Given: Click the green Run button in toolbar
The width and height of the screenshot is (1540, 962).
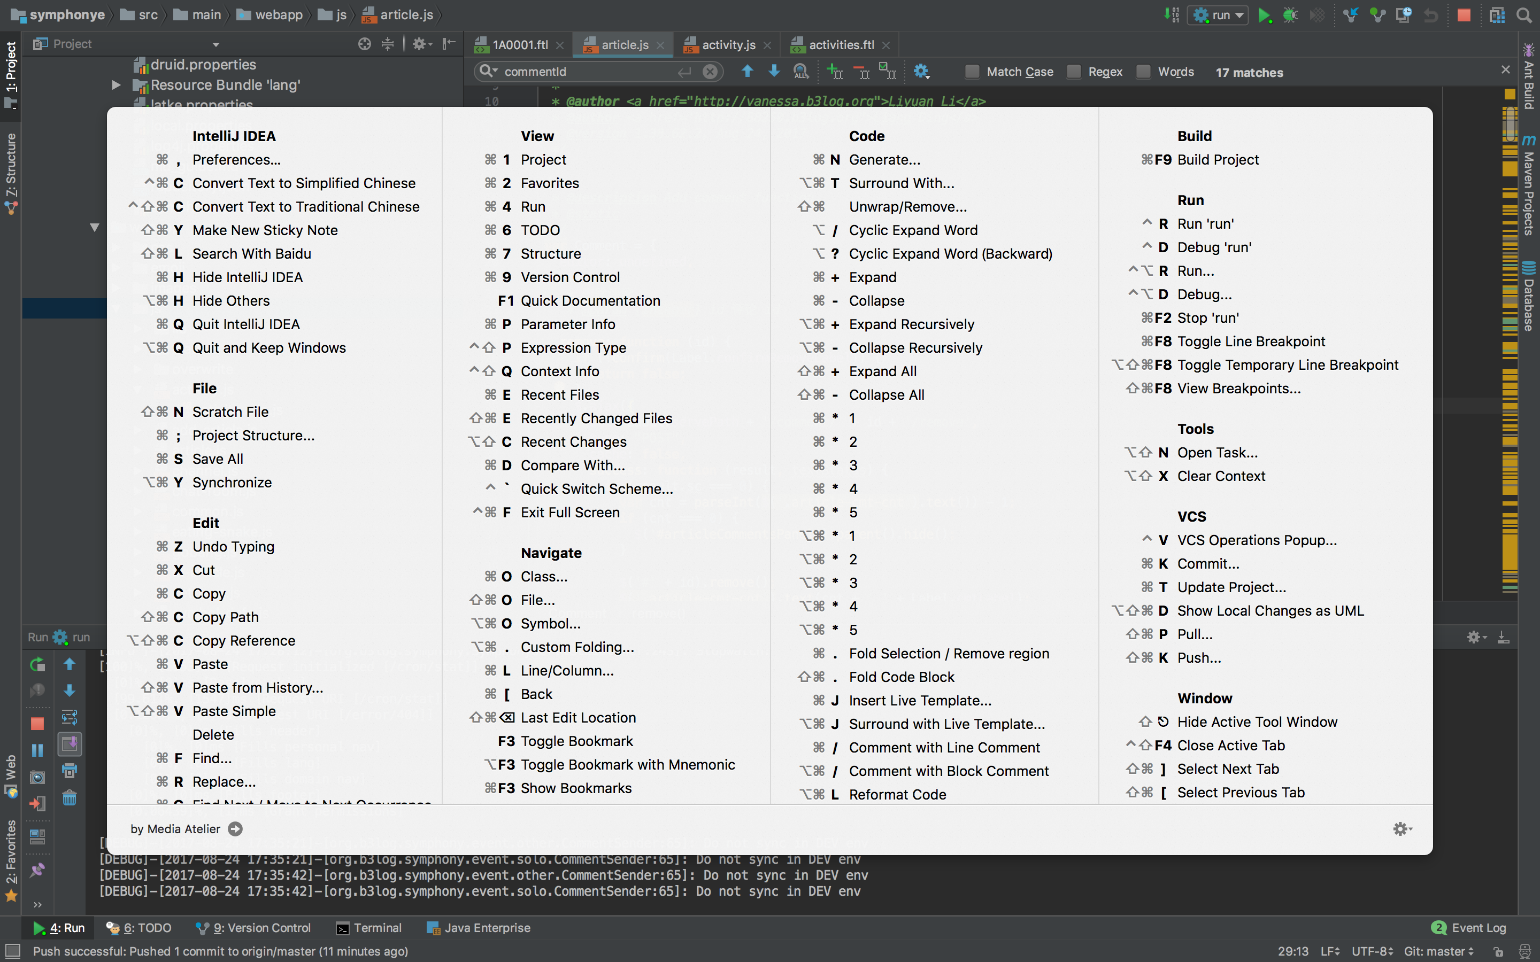Looking at the screenshot, I should (x=1264, y=15).
